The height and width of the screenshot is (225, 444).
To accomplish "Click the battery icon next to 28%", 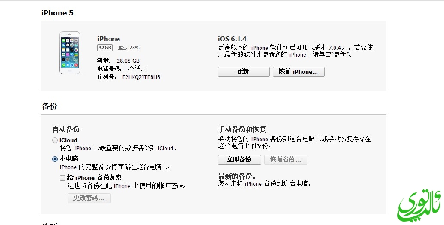I will [122, 48].
